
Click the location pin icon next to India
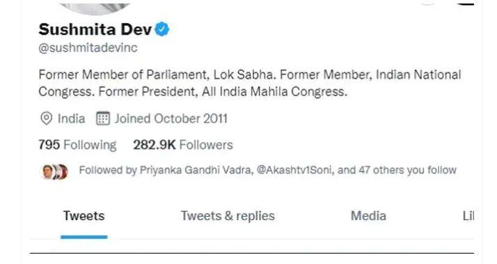click(x=46, y=118)
